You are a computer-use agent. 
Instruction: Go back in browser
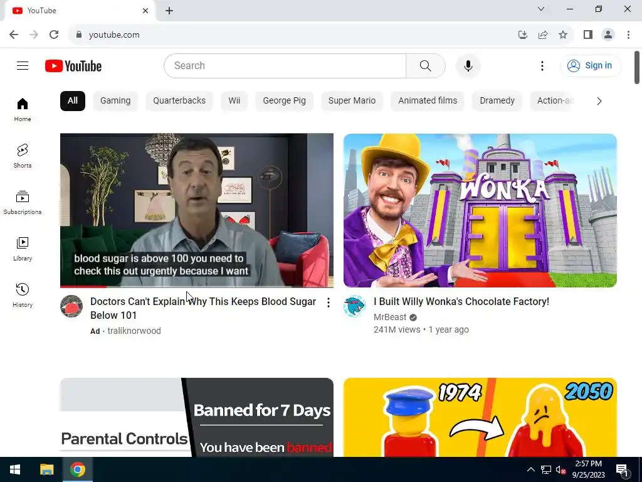point(14,35)
